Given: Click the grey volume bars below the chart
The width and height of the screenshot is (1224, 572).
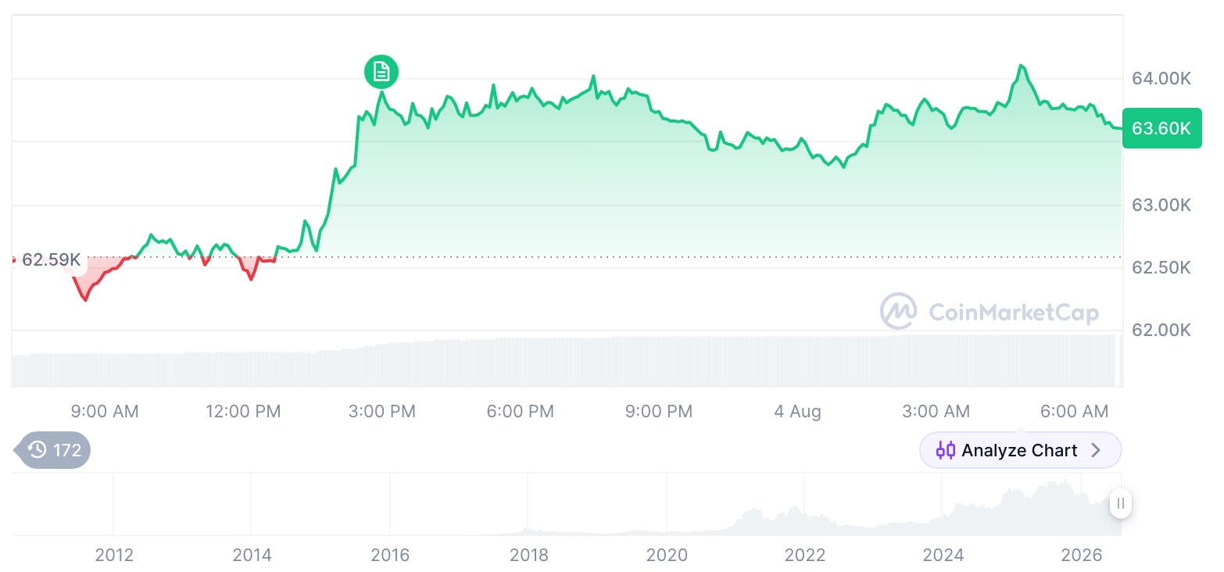Looking at the screenshot, I should tap(564, 360).
